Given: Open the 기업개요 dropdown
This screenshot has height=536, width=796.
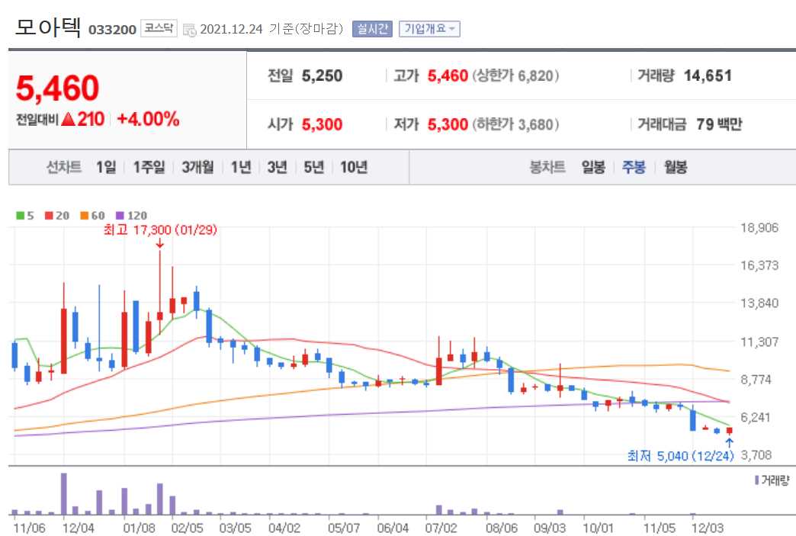Looking at the screenshot, I should (432, 28).
